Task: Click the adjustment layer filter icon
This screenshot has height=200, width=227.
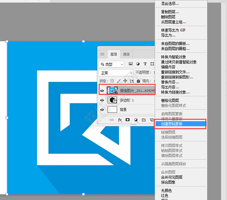Action: pos(138,64)
